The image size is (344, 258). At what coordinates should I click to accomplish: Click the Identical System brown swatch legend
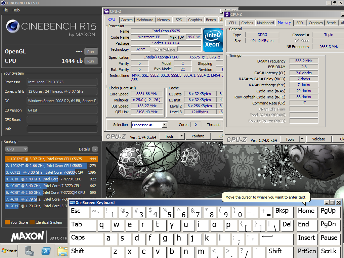click(32, 222)
